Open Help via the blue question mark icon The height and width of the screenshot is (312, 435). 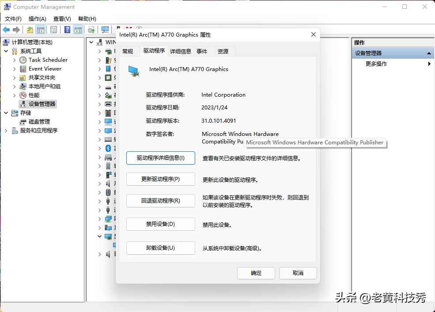[67, 30]
